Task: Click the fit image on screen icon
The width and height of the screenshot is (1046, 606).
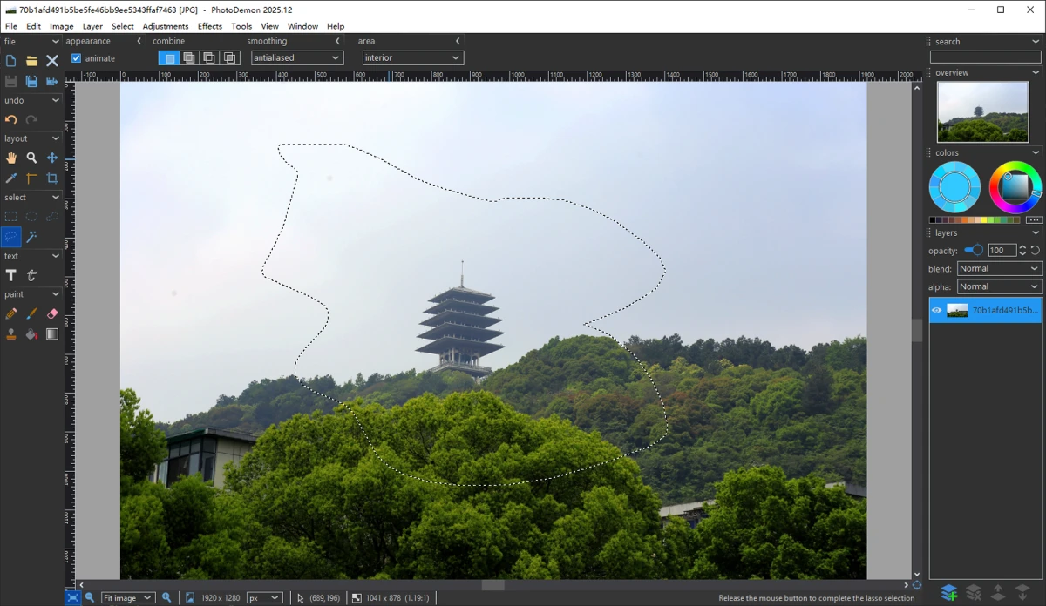Action: [x=72, y=597]
